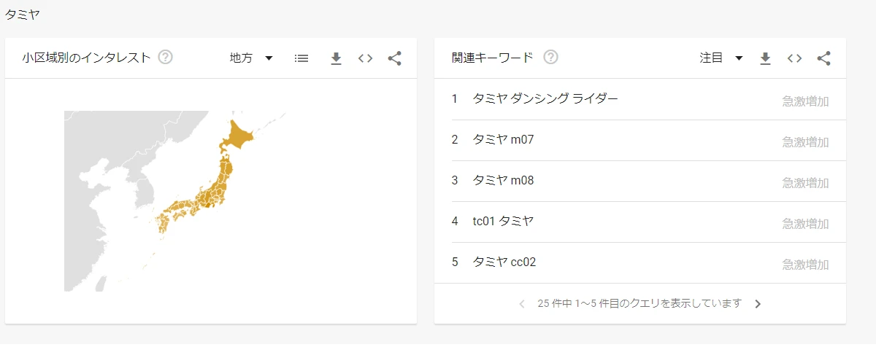Share the regional interest panel

395,58
